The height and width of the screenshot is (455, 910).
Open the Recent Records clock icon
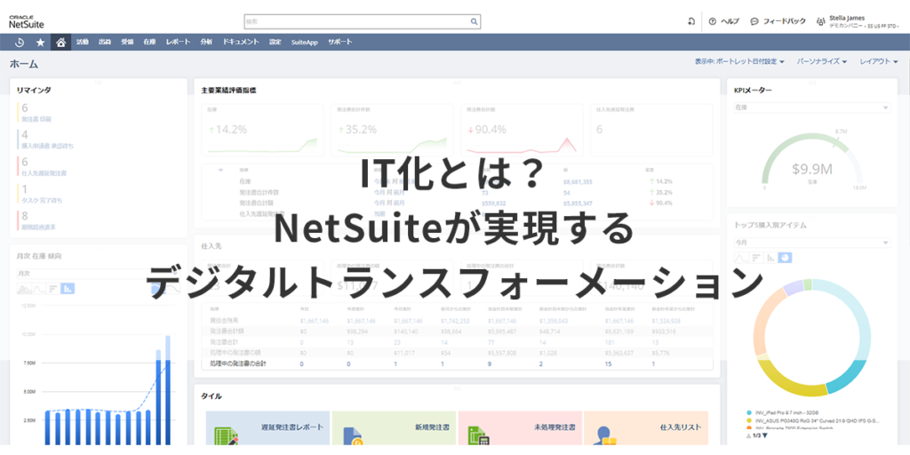pyautogui.click(x=20, y=42)
